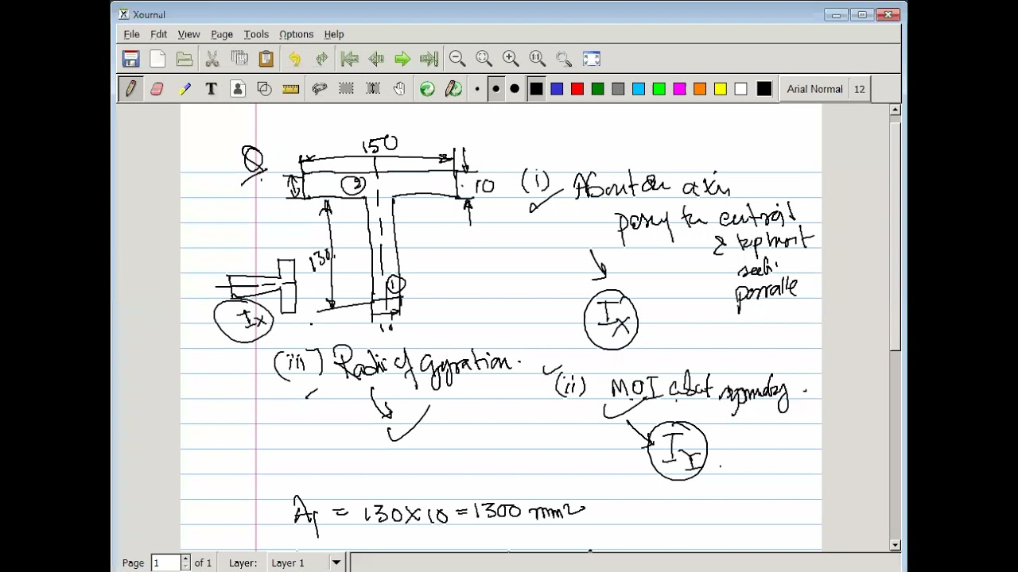1018x572 pixels.
Task: Click the page number spinner arrows
Action: pyautogui.click(x=186, y=562)
